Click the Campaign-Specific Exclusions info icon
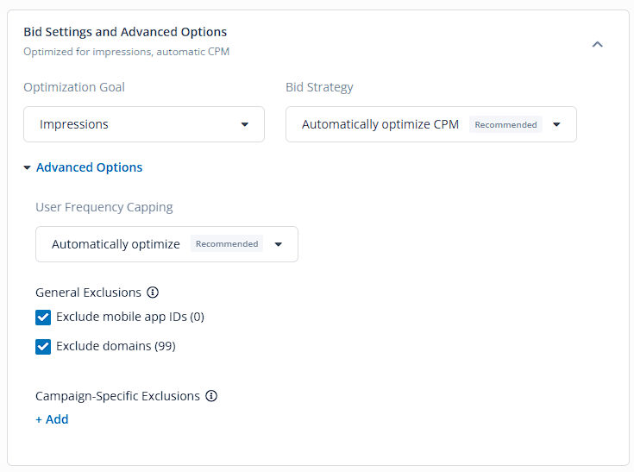This screenshot has height=472, width=634. (211, 395)
